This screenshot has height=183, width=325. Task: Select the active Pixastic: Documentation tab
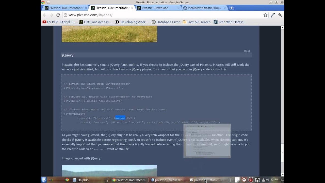tap(112, 8)
